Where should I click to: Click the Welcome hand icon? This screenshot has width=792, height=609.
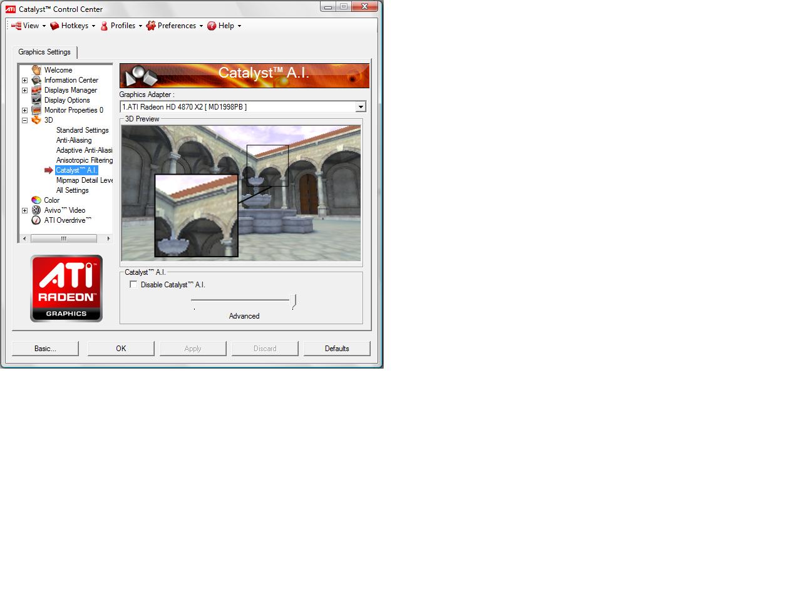click(36, 69)
